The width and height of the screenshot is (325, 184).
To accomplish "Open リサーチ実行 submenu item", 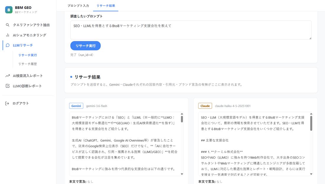I will click(27, 55).
